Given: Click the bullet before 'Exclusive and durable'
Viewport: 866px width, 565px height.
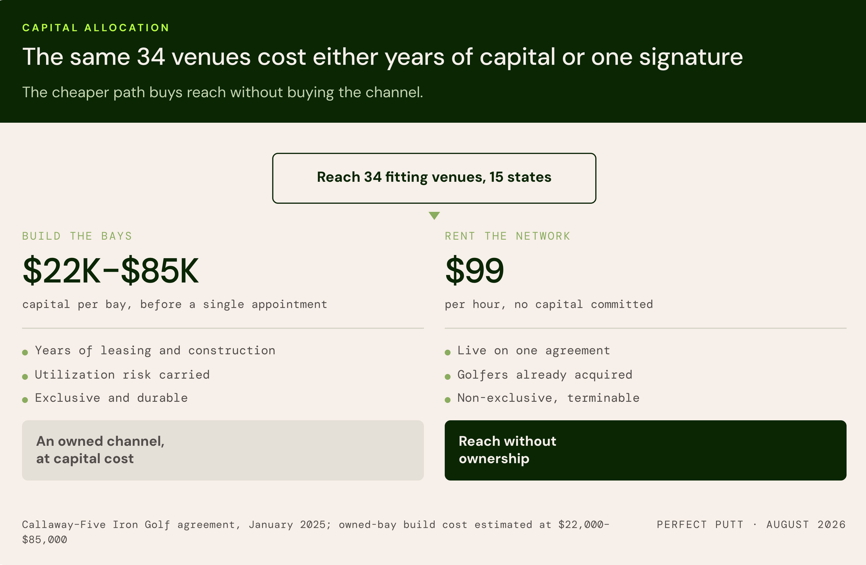Looking at the screenshot, I should pos(25,400).
